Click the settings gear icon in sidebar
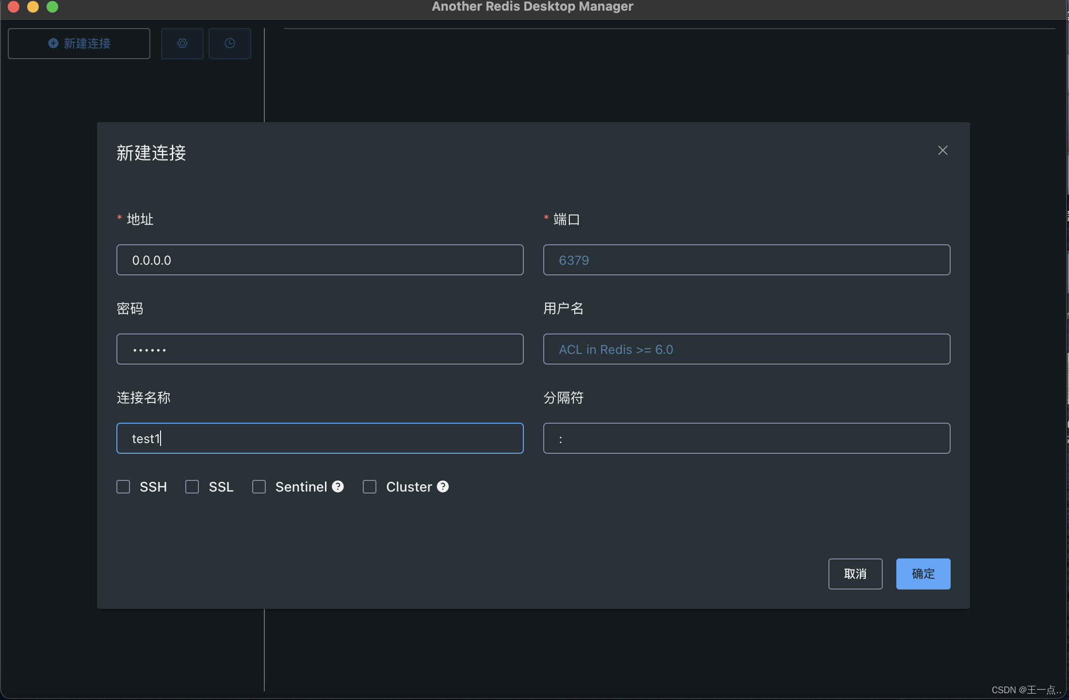Image resolution: width=1069 pixels, height=700 pixels. 182,44
